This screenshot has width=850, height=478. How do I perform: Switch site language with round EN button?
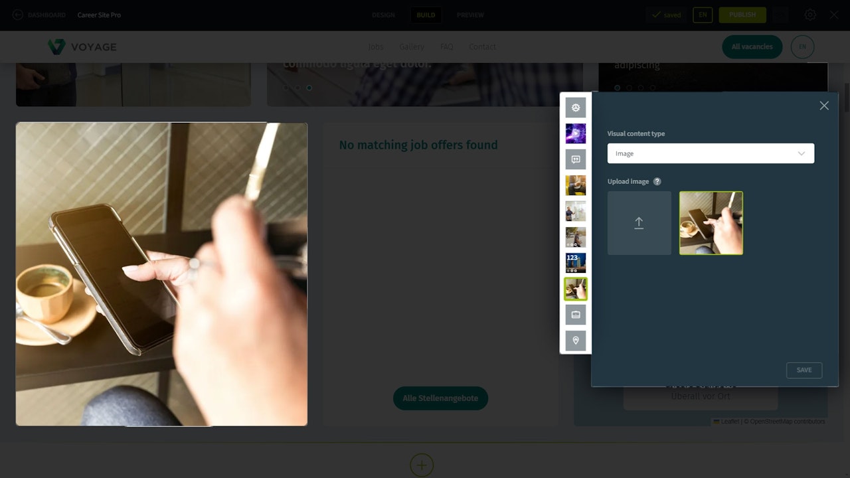coord(803,46)
